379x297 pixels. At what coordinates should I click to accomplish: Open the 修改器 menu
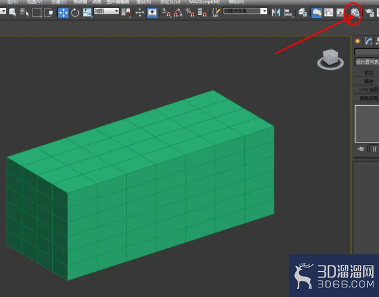80,2
